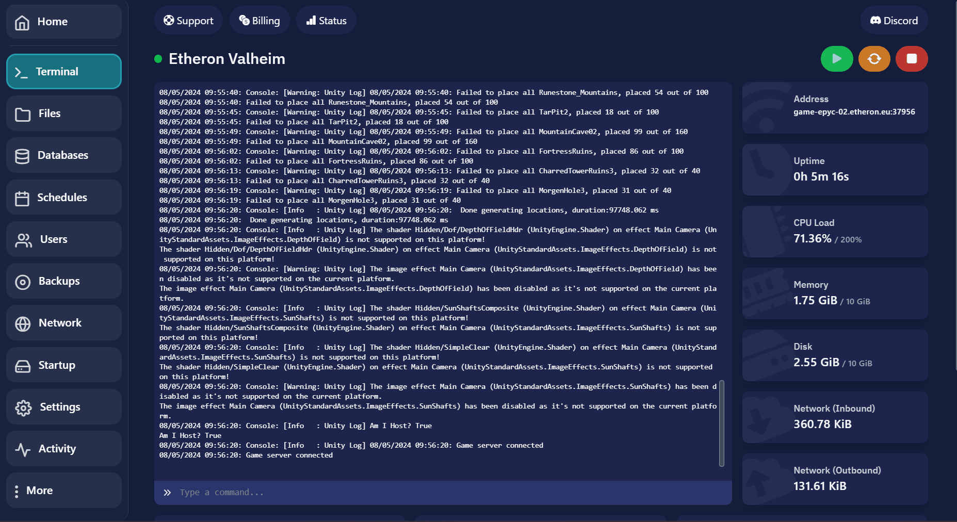Click the Backups icon in sidebar
Viewport: 957px width, 522px height.
(x=23, y=282)
